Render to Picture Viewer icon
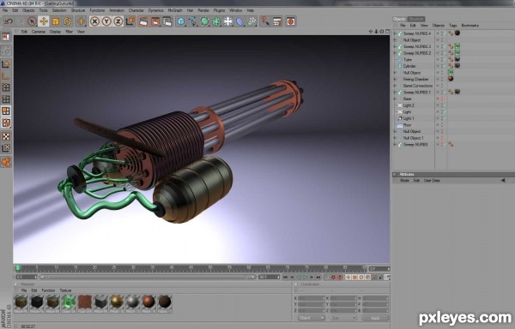This screenshot has width=515, height=329. [x=155, y=21]
